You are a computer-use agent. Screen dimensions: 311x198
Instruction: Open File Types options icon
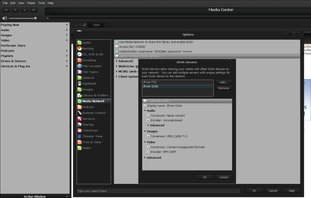pyautogui.click(x=79, y=72)
